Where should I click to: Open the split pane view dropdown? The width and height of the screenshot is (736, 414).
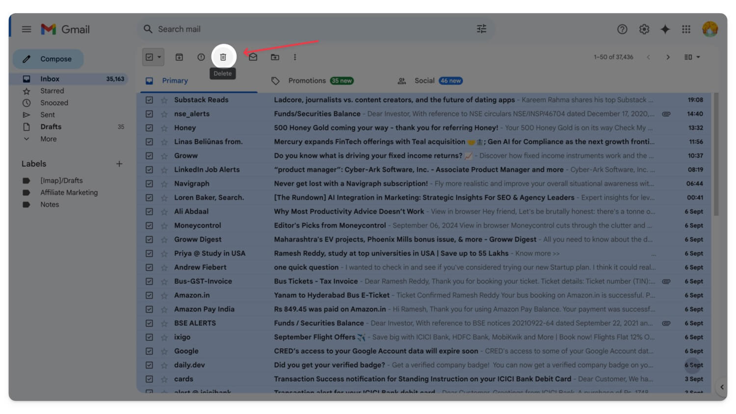691,57
